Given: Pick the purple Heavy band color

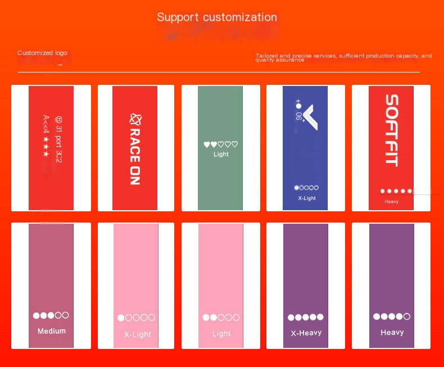Looking at the screenshot, I should coord(392,270).
